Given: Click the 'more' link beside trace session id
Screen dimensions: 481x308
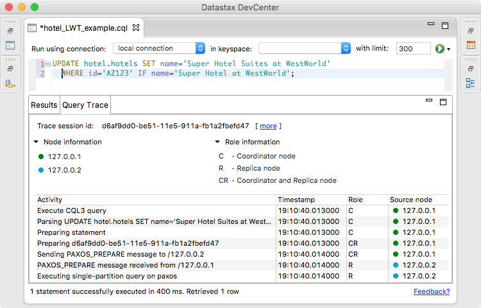Looking at the screenshot, I should 268,126.
